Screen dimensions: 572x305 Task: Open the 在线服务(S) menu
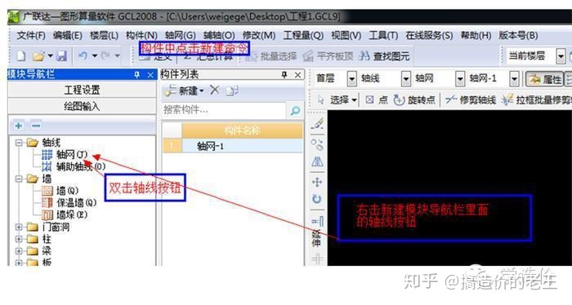[429, 35]
